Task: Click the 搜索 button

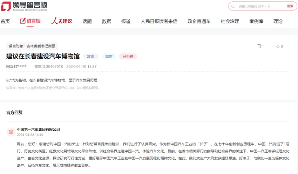Action: [290, 6]
